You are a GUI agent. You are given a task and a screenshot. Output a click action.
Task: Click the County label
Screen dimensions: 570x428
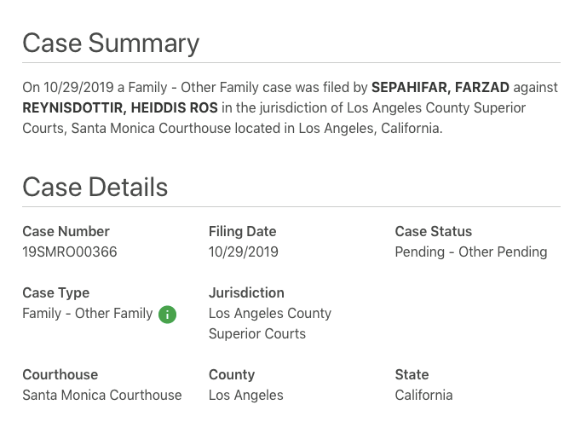coord(232,374)
